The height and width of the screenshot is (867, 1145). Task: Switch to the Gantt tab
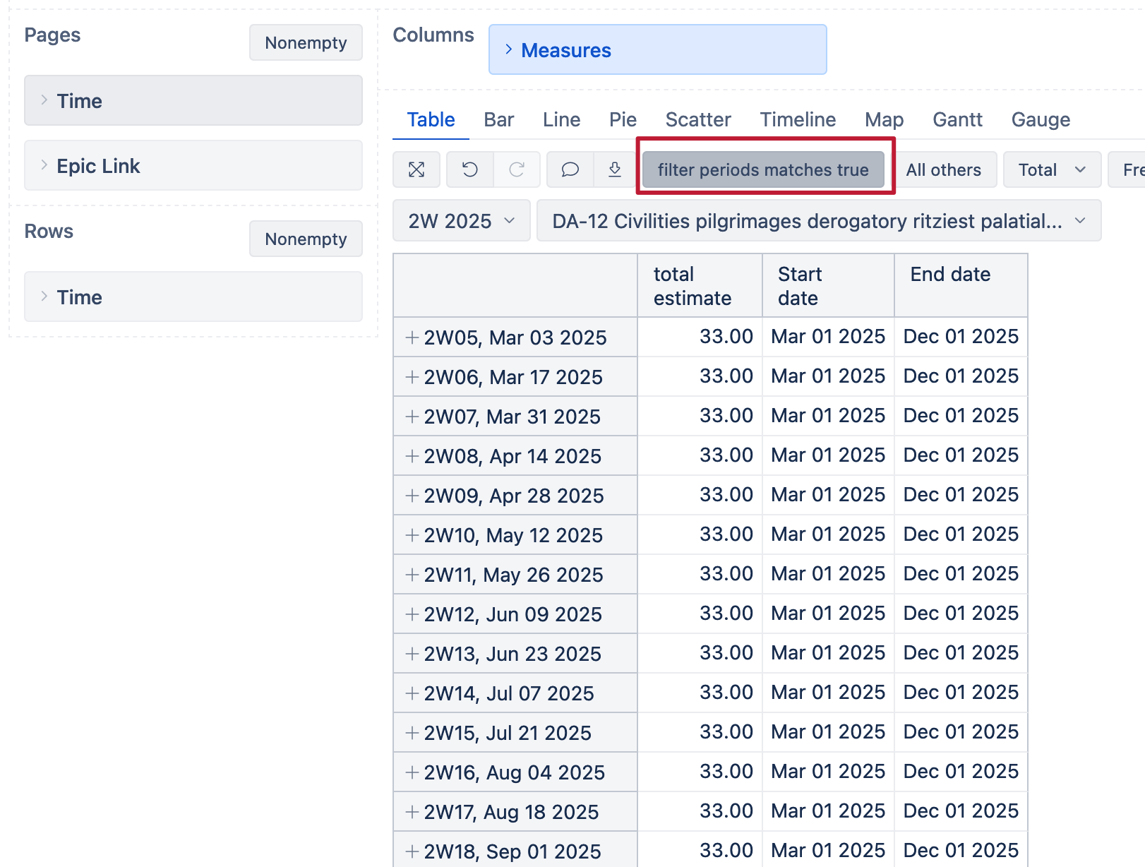click(x=957, y=119)
